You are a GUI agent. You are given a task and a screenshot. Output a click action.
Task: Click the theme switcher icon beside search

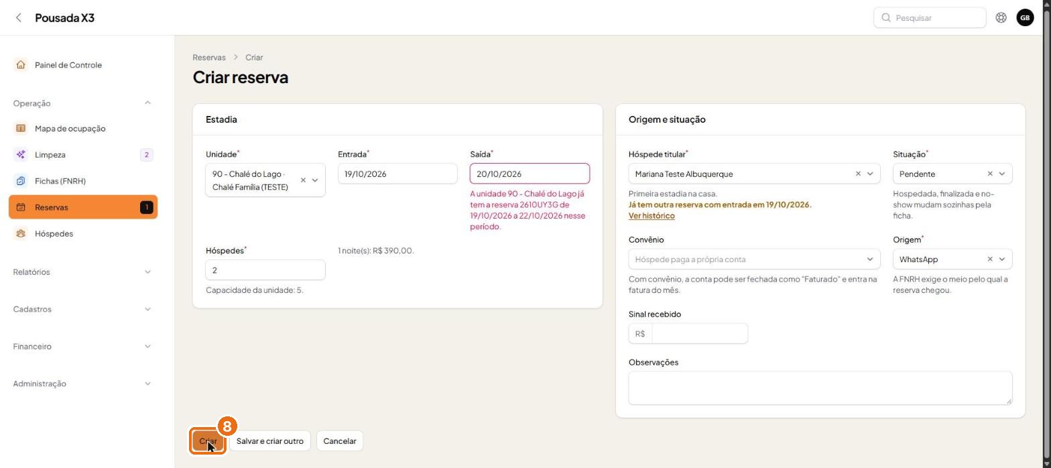click(x=1001, y=18)
